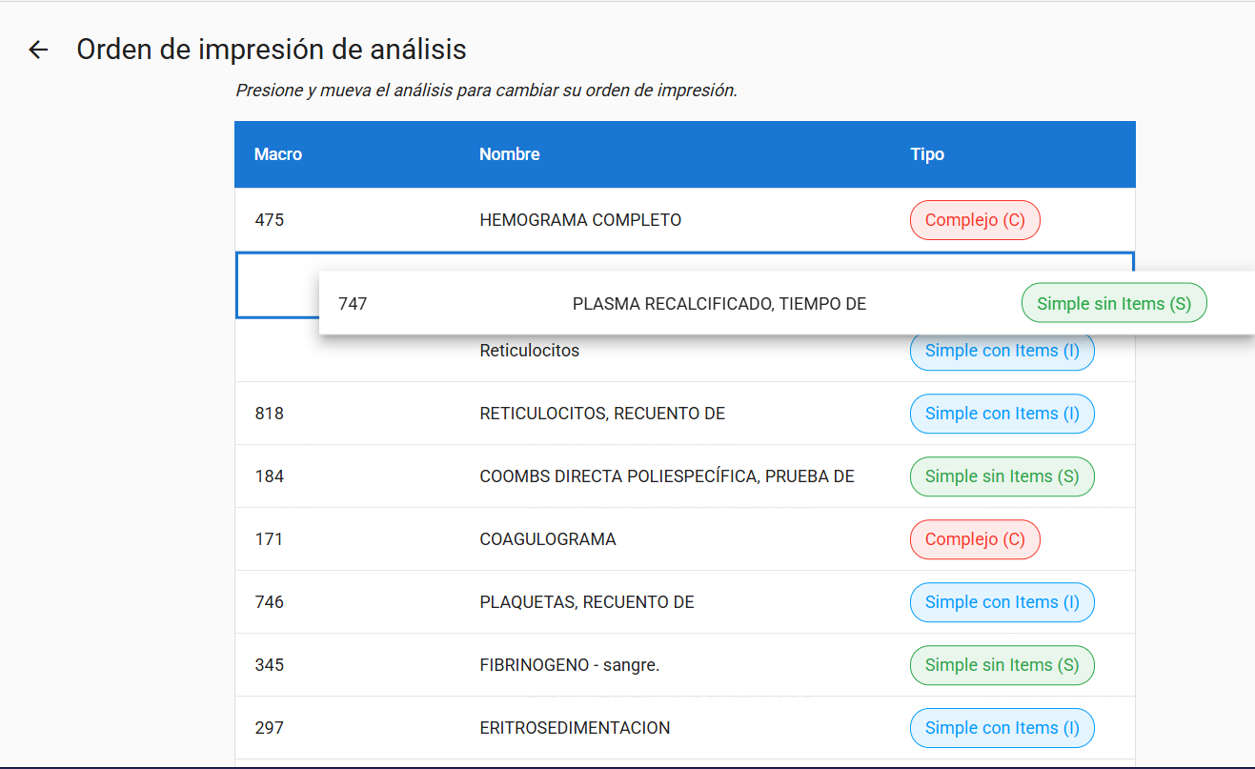This screenshot has width=1255, height=769.
Task: Select COOMBS DIRECTA POLIESPECÍFICA, PRUEBA DE name
Action: (x=667, y=476)
